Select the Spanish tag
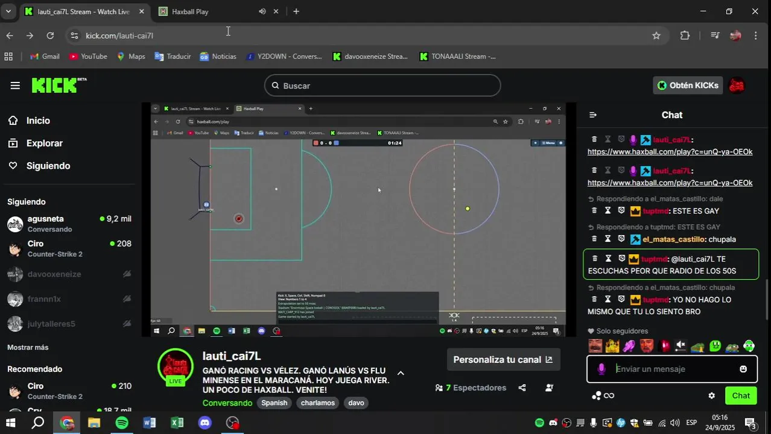 [274, 403]
